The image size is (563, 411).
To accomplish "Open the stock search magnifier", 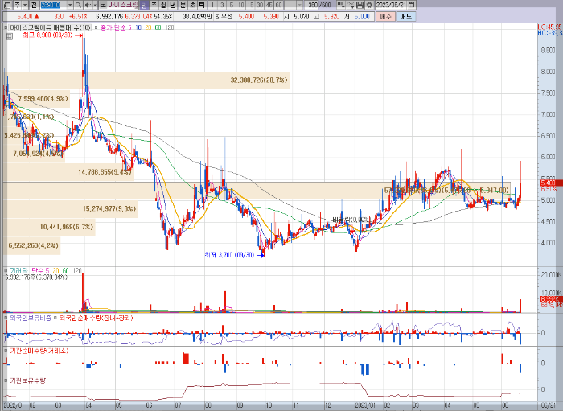I will (78, 5).
